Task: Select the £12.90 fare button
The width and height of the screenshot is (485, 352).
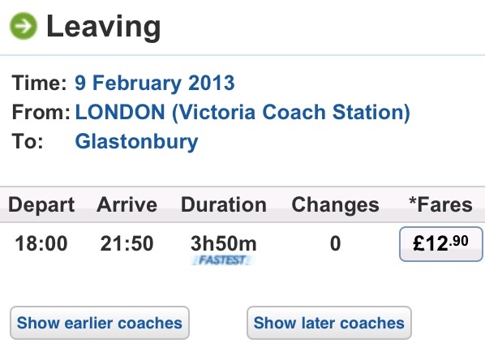Action: [440, 244]
